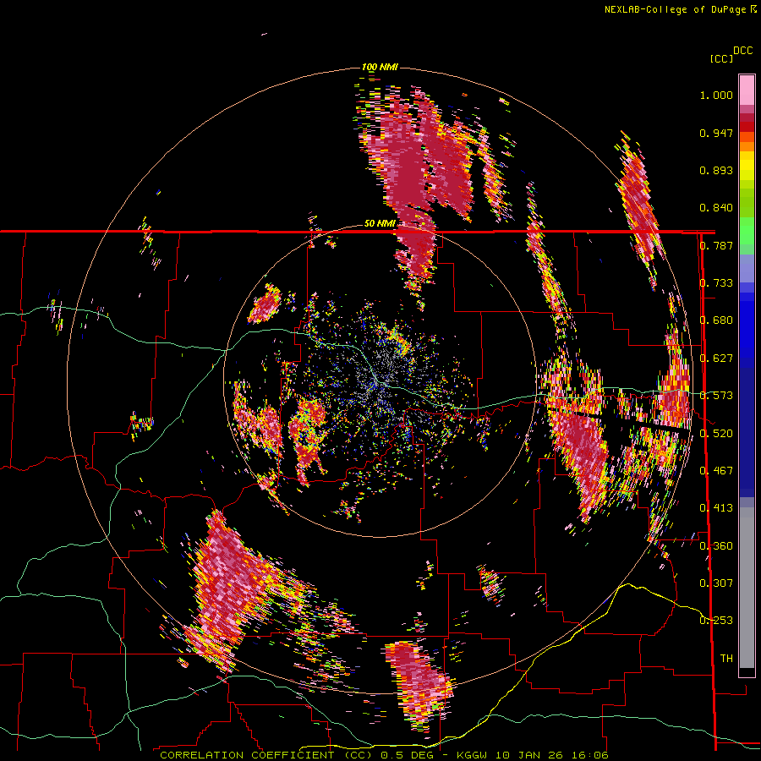The height and width of the screenshot is (761, 761).
Task: Click the 10 JAN 26 date in the caption
Action: [529, 755]
